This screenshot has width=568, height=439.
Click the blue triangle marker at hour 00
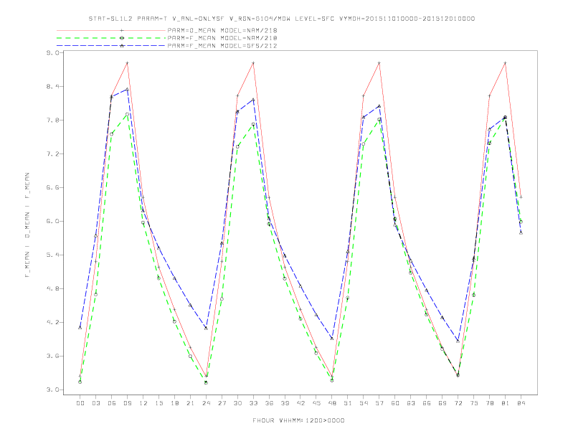pyautogui.click(x=80, y=327)
